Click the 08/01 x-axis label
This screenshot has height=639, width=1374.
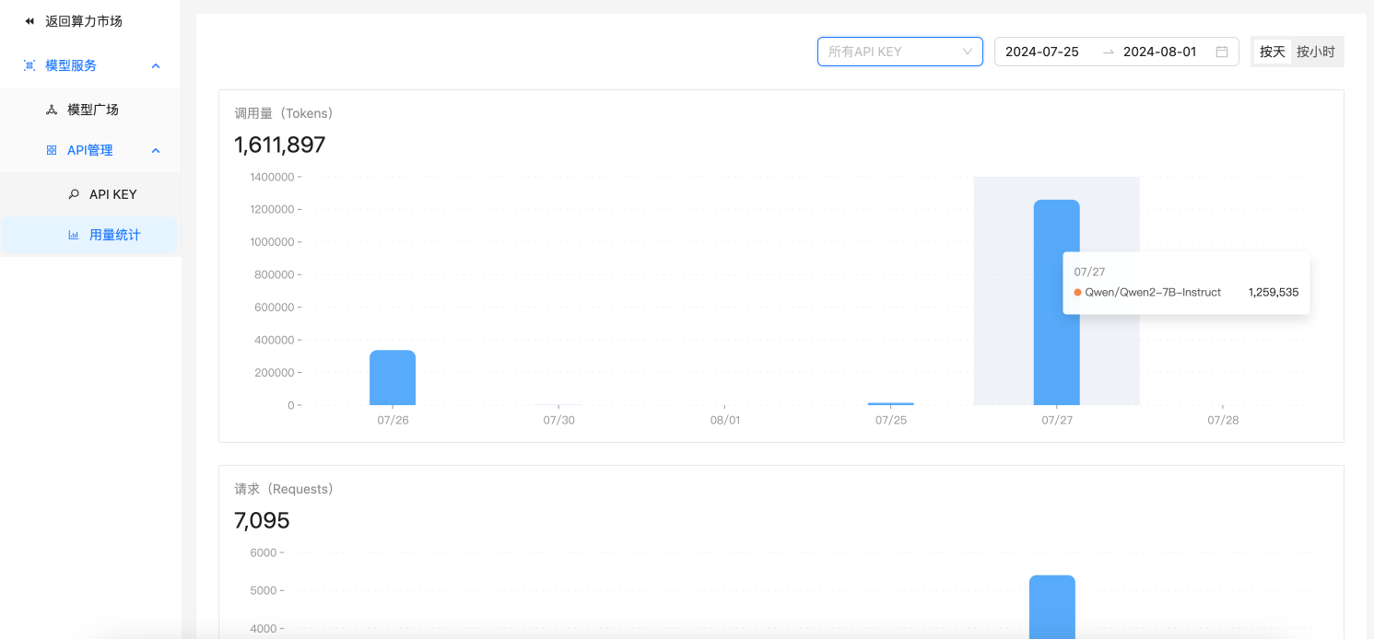tap(725, 420)
